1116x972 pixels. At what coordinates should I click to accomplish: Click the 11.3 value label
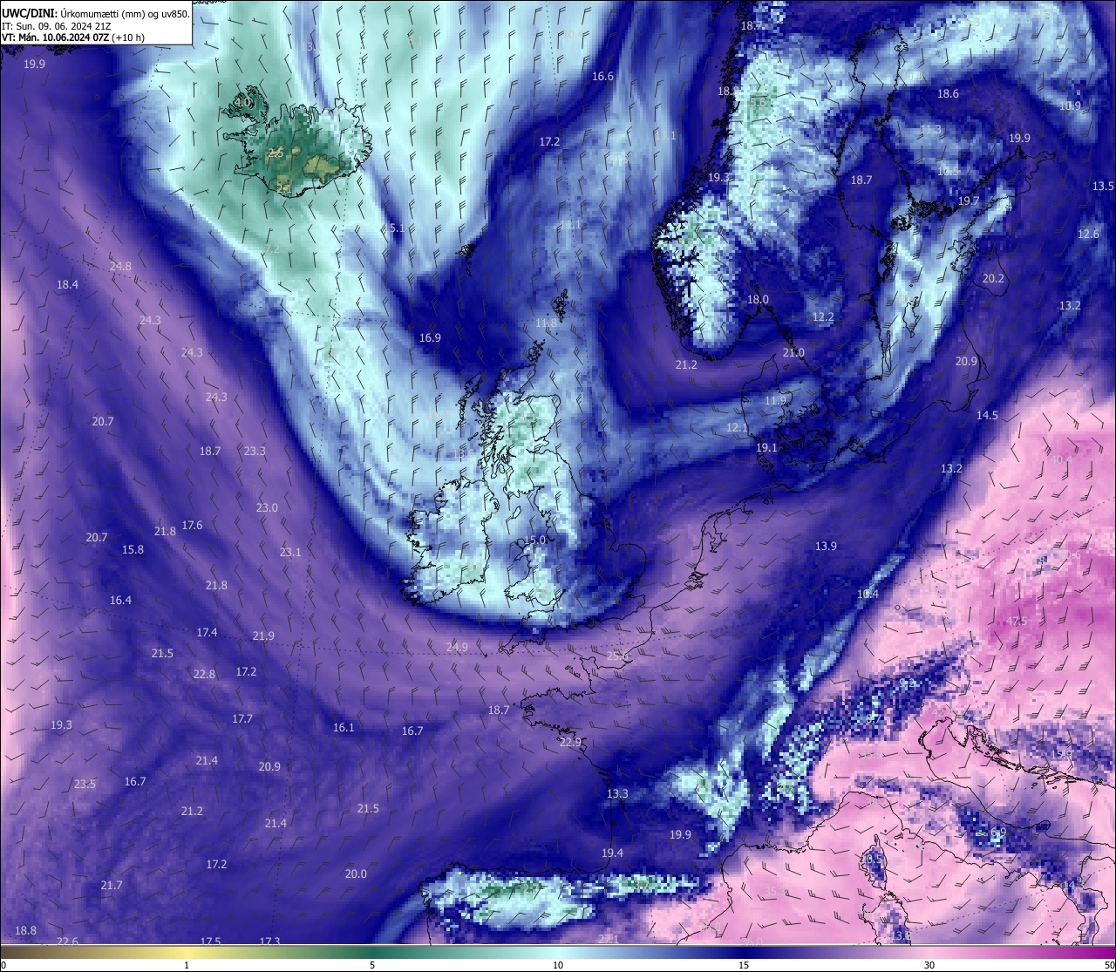click(930, 130)
